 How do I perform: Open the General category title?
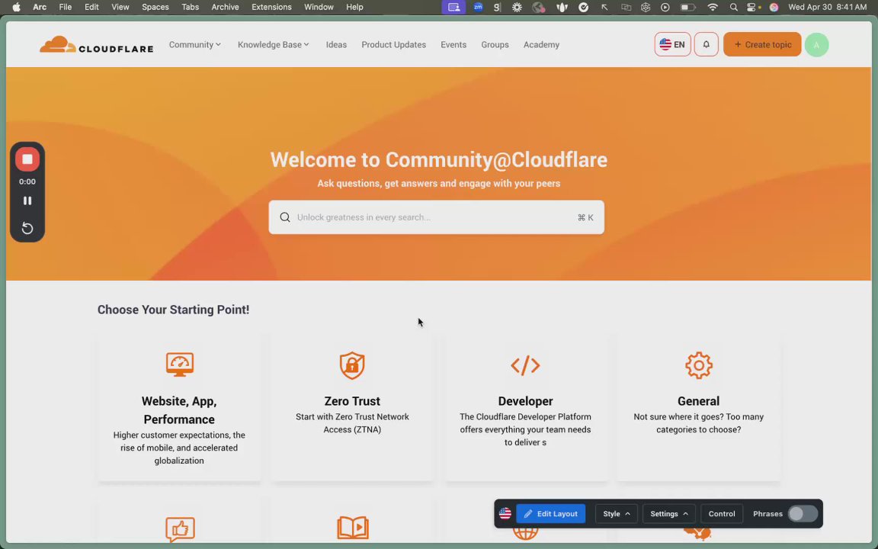pos(698,401)
